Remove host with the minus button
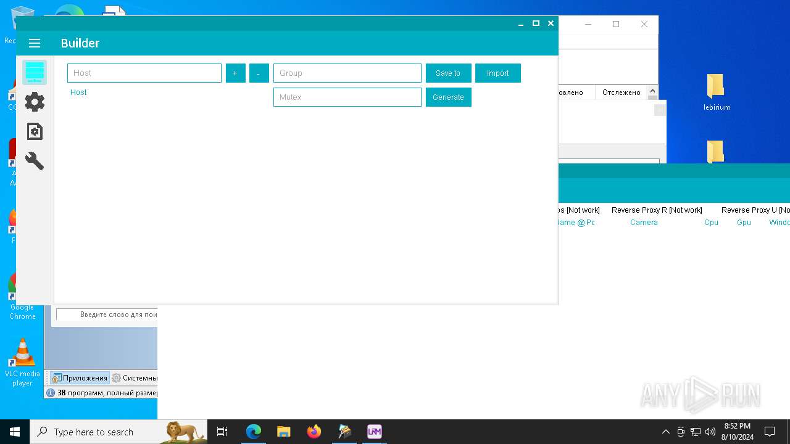 pyautogui.click(x=259, y=73)
